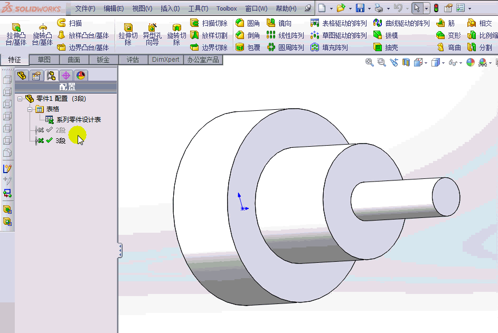Click the Zoom to Area icon
Viewport: 498px width, 333px height.
point(382,62)
